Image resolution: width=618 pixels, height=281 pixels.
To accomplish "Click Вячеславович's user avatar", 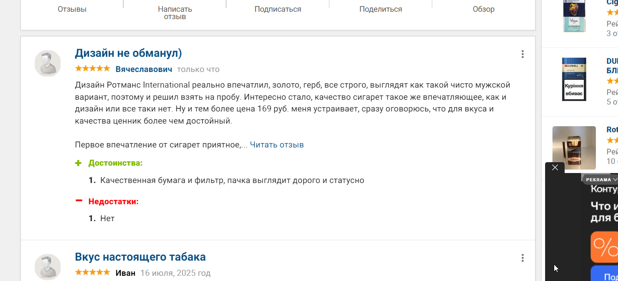I will (x=48, y=63).
